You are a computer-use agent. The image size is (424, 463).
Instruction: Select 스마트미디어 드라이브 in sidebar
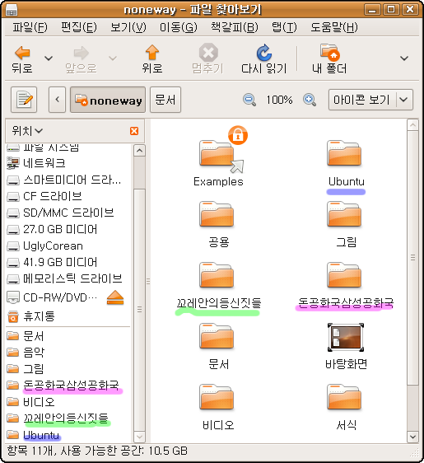pyautogui.click(x=68, y=180)
